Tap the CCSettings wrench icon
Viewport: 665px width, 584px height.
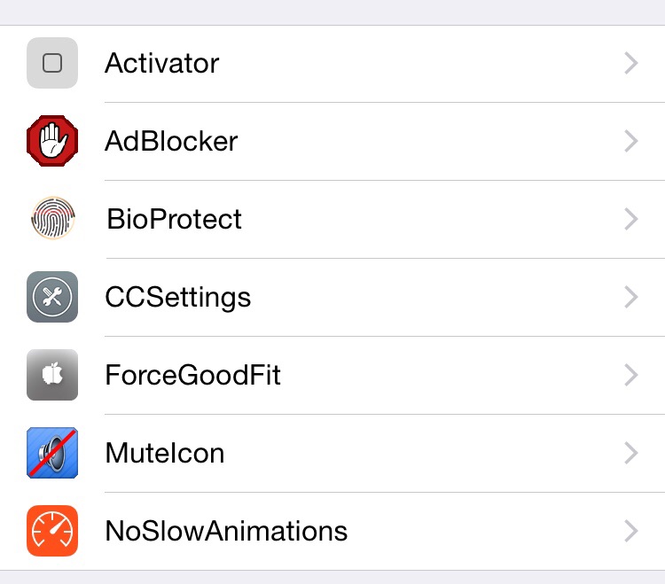[x=52, y=297]
